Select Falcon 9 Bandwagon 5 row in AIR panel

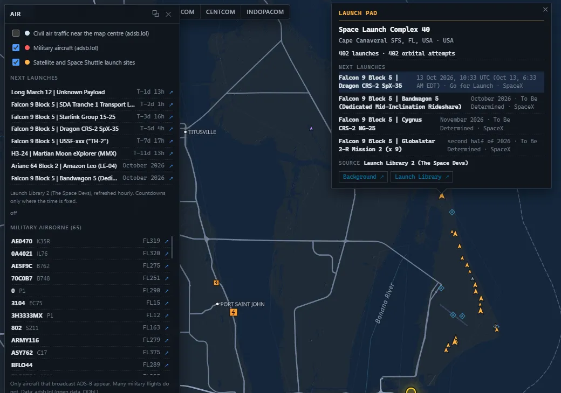coord(92,178)
